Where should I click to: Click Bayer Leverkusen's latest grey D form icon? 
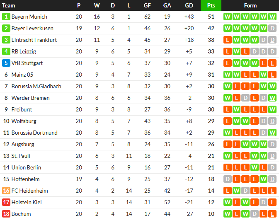coord(272,29)
